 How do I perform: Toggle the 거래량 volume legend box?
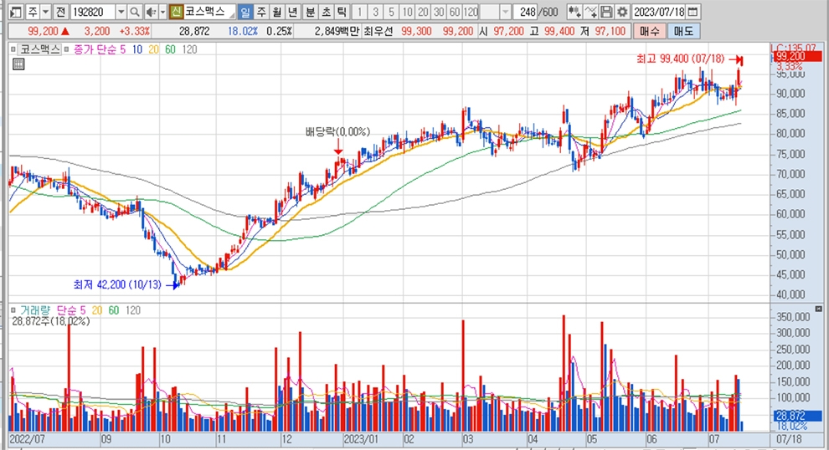[x=35, y=309]
